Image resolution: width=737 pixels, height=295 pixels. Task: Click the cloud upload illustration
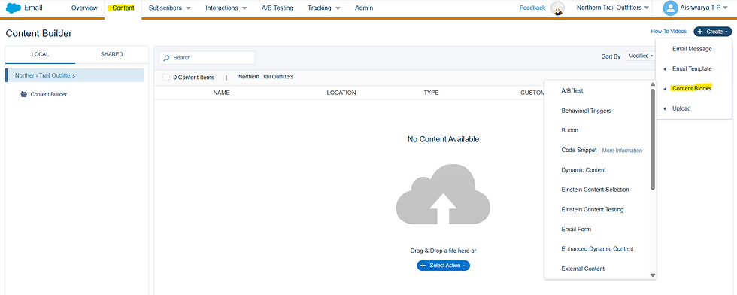[443, 194]
